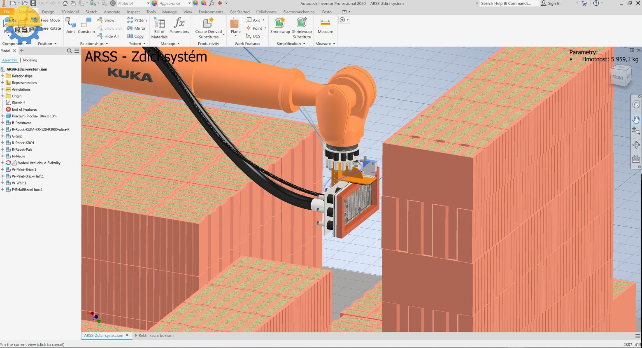The width and height of the screenshot is (642, 348).
Task: Click the Orbit tool in navigation bar
Action: (636, 145)
